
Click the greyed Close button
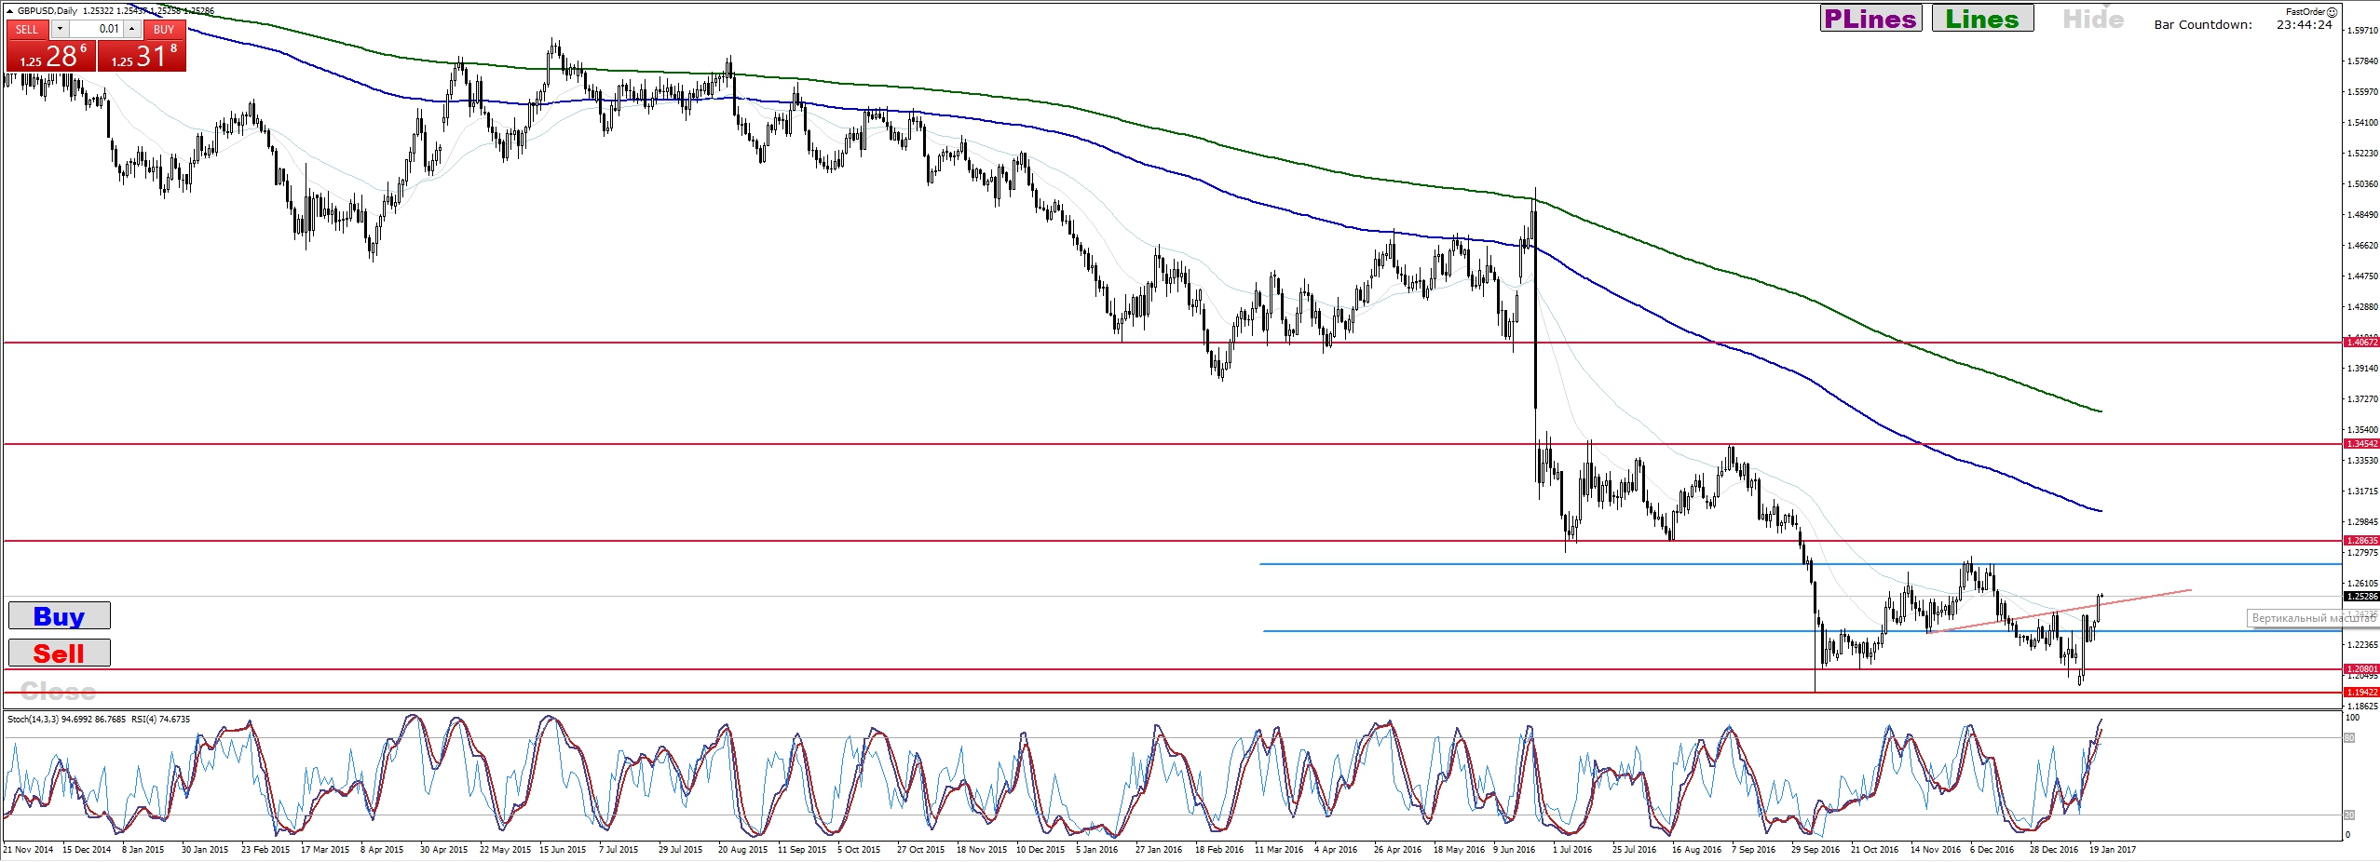(x=58, y=691)
